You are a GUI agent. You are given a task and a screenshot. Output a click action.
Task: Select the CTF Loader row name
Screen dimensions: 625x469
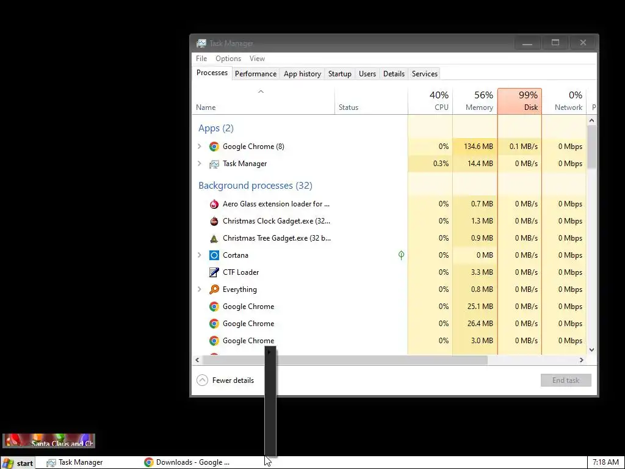click(240, 272)
